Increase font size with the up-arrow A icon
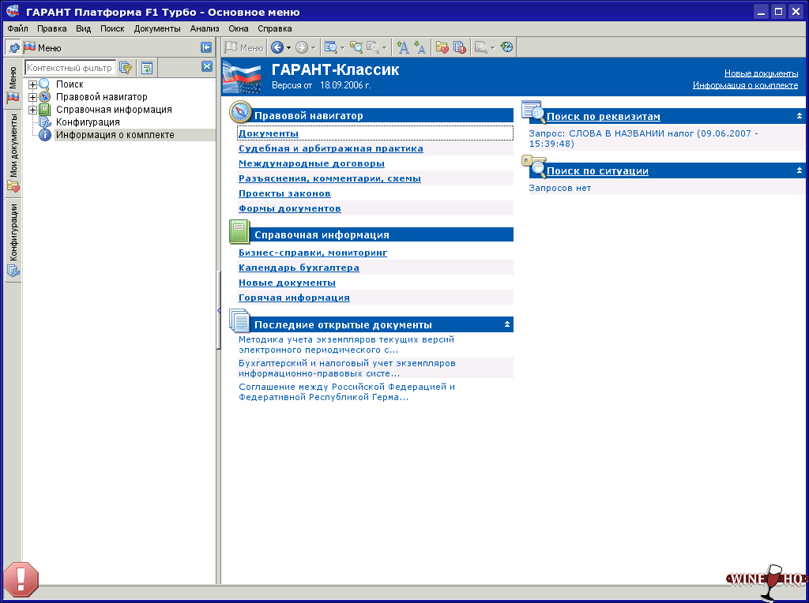Image resolution: width=809 pixels, height=603 pixels. [402, 47]
